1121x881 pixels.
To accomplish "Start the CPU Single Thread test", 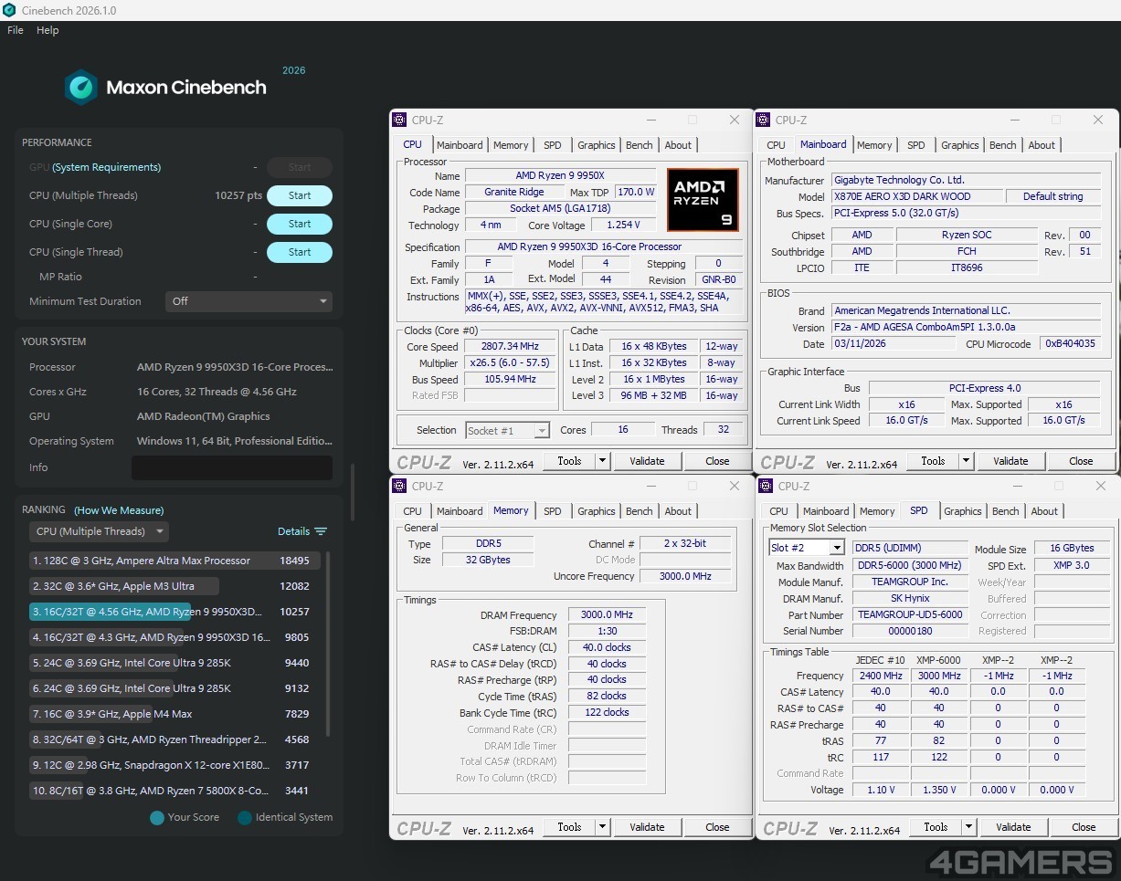I will click(x=300, y=252).
